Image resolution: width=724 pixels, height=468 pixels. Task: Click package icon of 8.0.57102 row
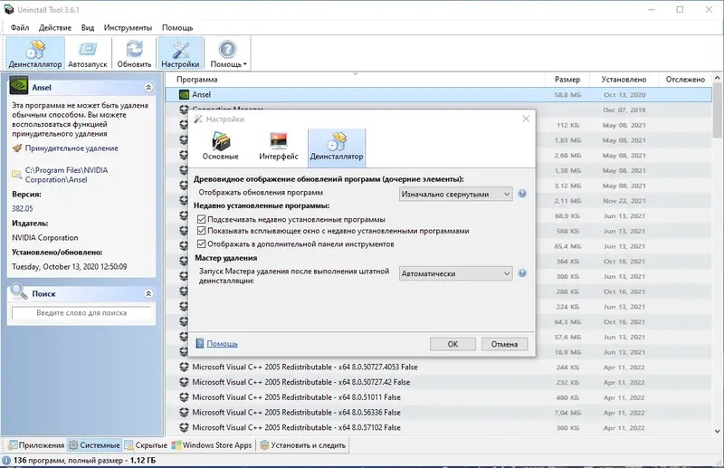pyautogui.click(x=184, y=428)
